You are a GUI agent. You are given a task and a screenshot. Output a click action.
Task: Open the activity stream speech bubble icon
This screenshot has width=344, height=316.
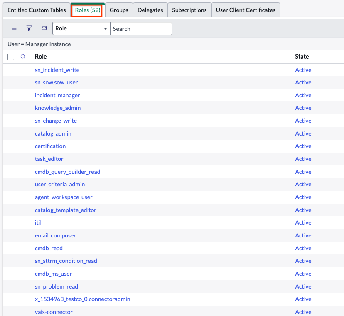(44, 28)
